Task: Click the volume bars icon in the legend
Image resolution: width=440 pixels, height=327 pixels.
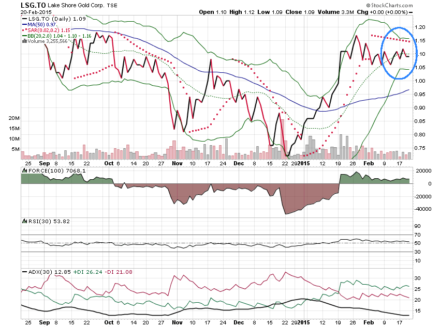Action: click(x=24, y=41)
